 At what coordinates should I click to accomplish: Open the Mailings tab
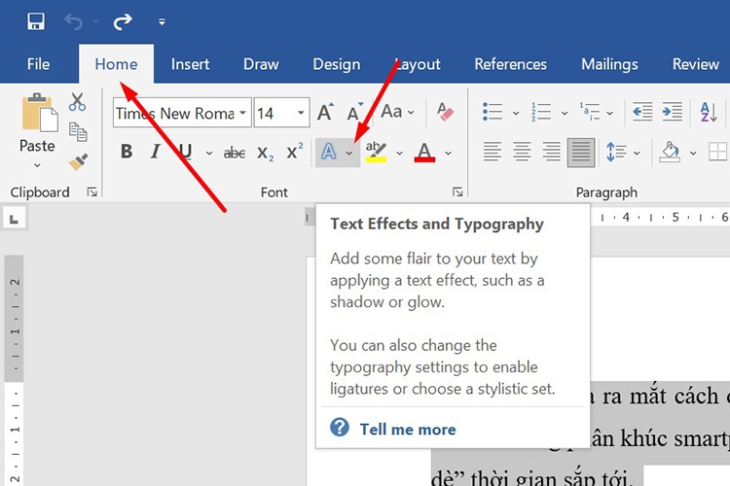[x=609, y=64]
